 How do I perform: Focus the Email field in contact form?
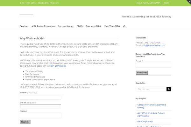pos(40,106)
